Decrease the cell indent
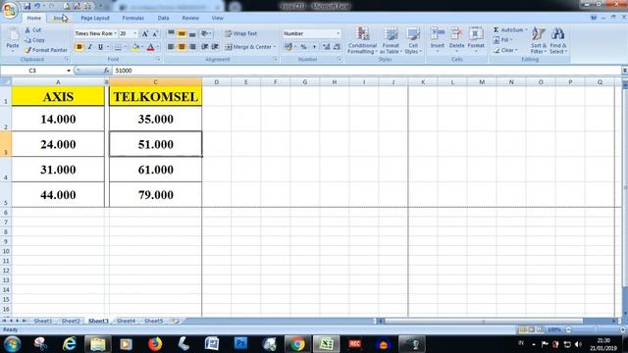 (x=205, y=47)
